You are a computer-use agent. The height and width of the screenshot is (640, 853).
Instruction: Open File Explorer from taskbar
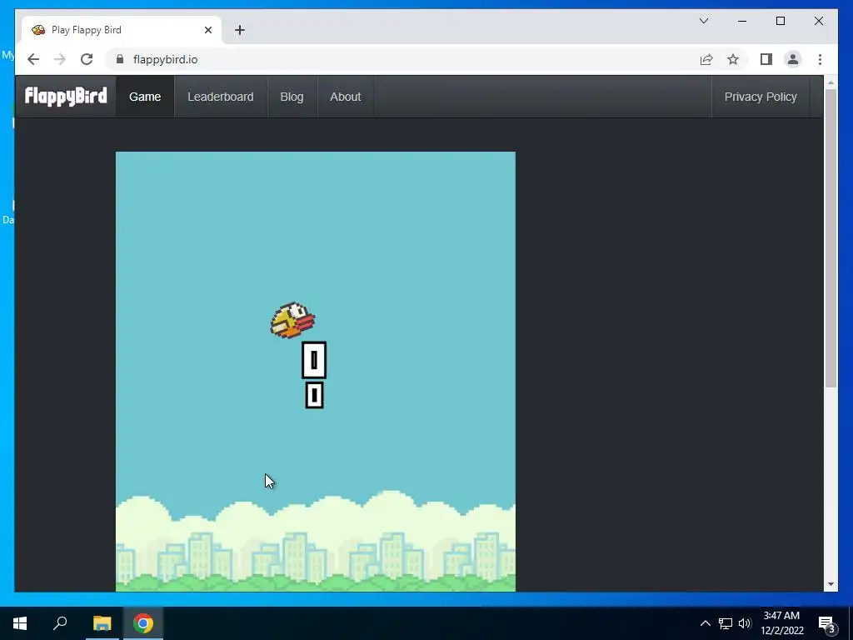coord(102,623)
